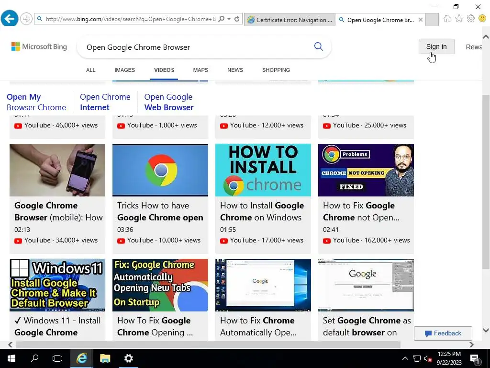490x368 pixels.
Task: Click the Microsoft Bing logo
Action: click(39, 46)
